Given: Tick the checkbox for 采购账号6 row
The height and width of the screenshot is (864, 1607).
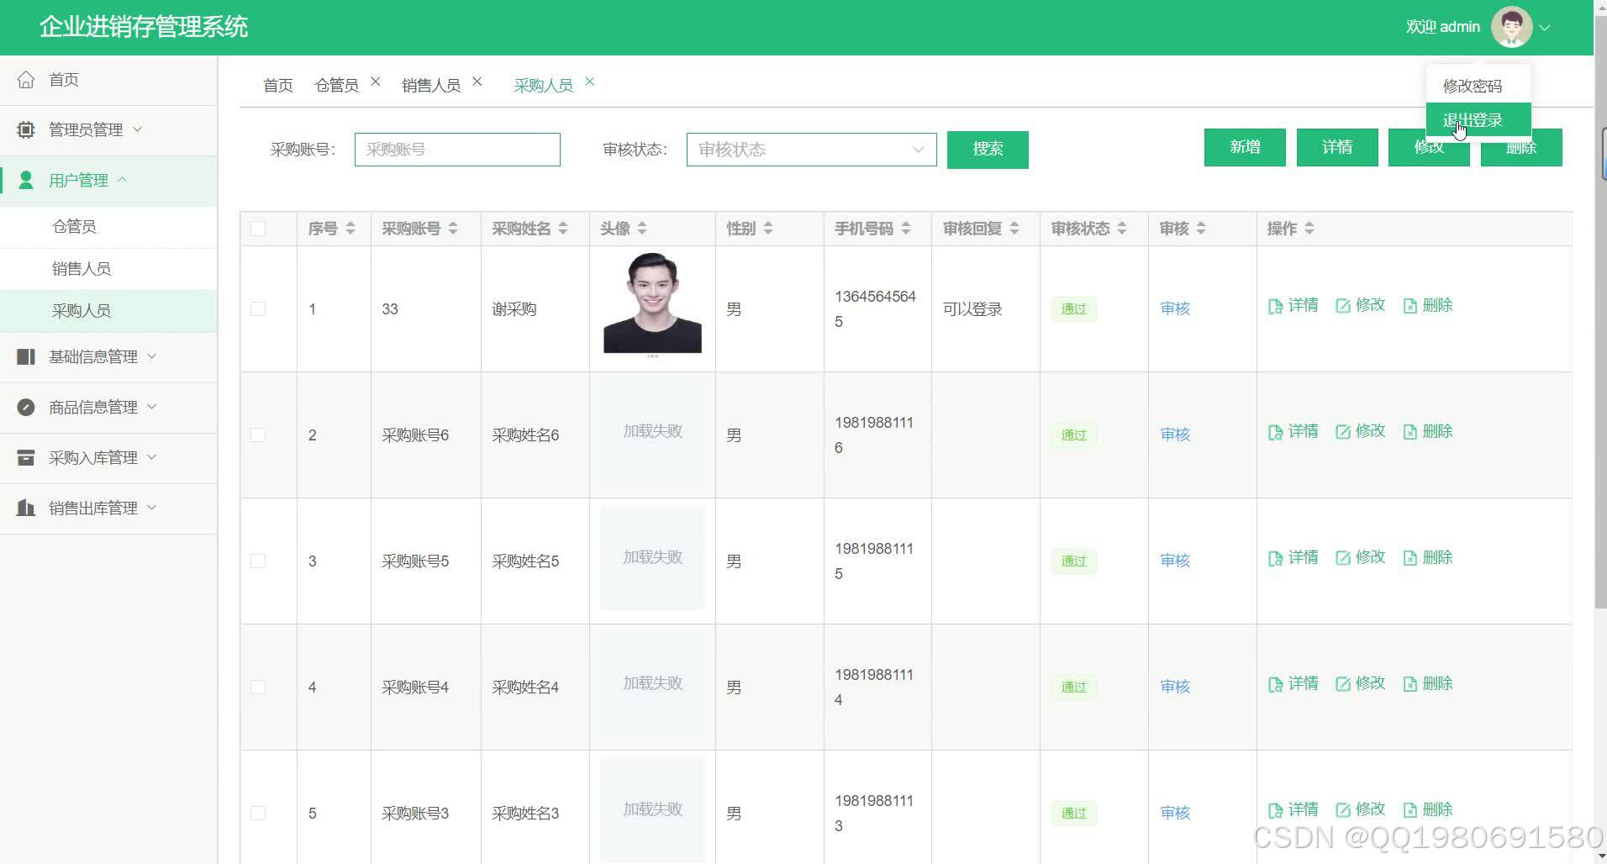Looking at the screenshot, I should coord(257,435).
